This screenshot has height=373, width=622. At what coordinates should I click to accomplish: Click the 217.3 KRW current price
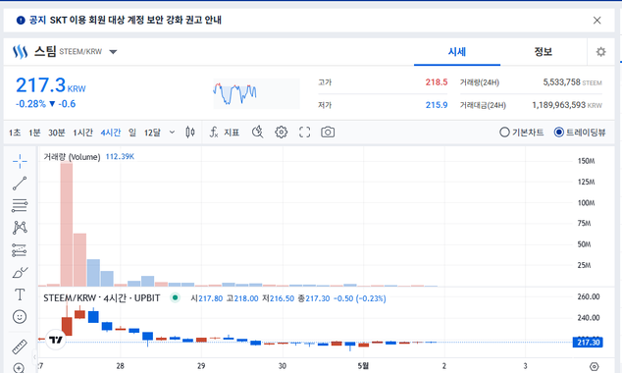pyautogui.click(x=50, y=85)
